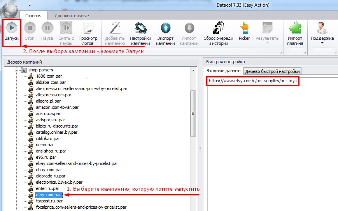The image size is (338, 211).
Task: Select electronics.21vek.by.par campaign
Action: [59, 182]
